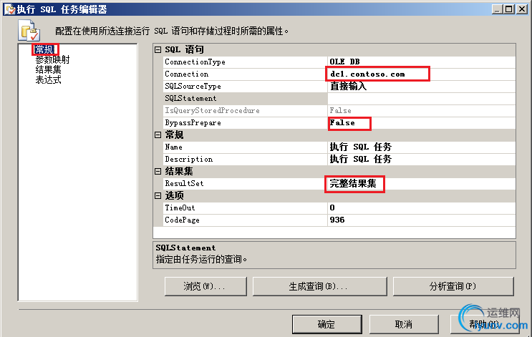Edit the Description value field
This screenshot has height=337, width=532.
pyautogui.click(x=421, y=159)
